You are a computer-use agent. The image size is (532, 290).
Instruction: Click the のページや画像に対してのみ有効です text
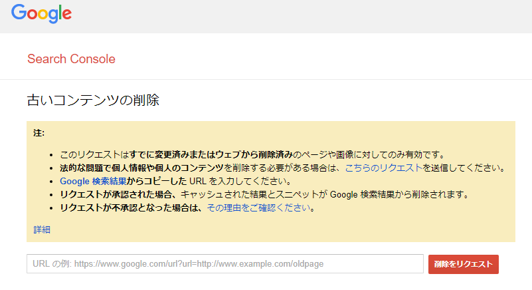coord(369,155)
